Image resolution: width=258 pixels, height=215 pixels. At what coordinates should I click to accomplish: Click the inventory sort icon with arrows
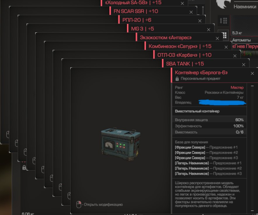(223, 21)
